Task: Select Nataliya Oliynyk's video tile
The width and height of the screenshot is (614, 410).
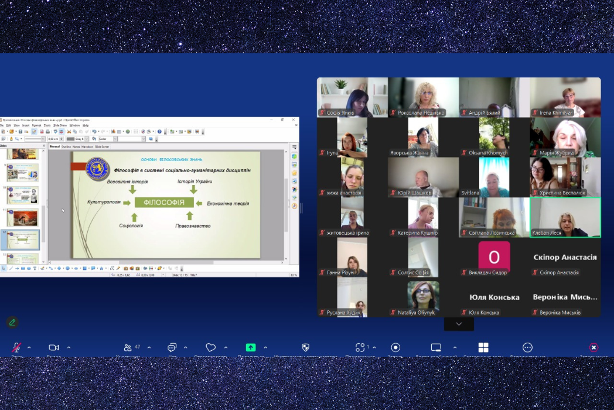Action: [423, 297]
